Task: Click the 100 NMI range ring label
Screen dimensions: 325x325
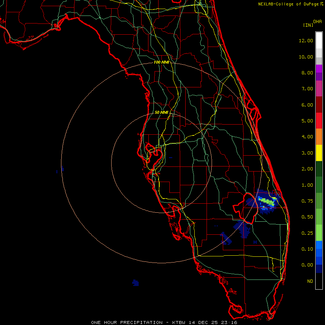Action: coord(161,62)
